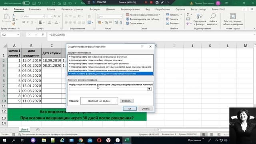Screen dimensions: 256x144
Task: Click the Decrease Decimal icon
Action: [121, 22]
